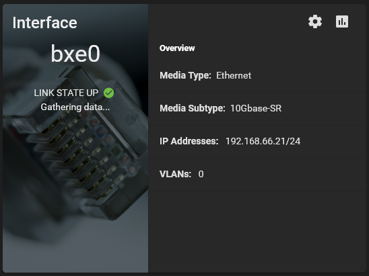
Task: Click the VLANs count value 0
Action: point(201,174)
